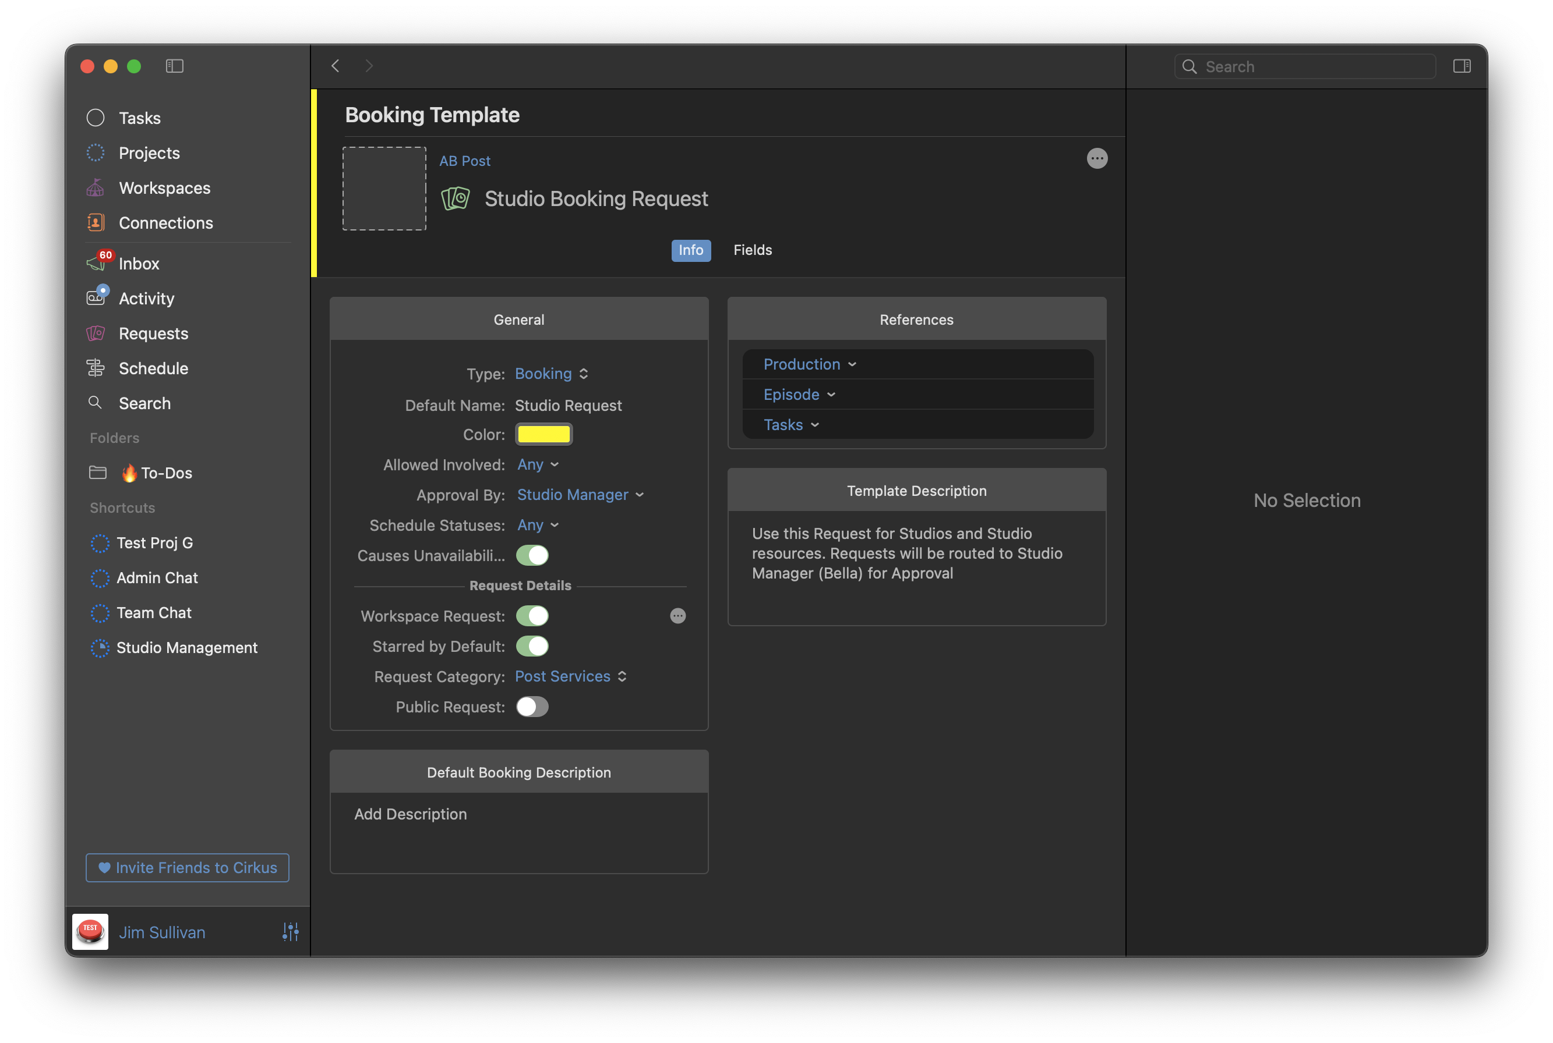Open the AB Post link

465,161
